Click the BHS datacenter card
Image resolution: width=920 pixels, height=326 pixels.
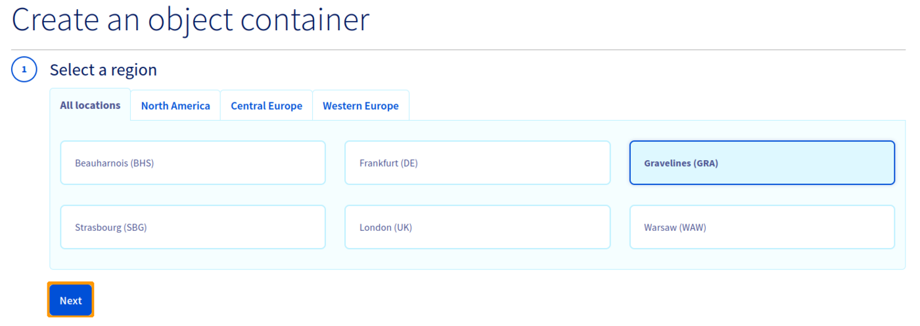click(x=193, y=163)
